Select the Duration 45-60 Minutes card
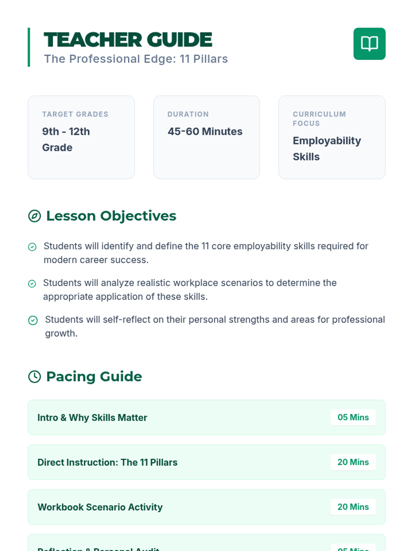The height and width of the screenshot is (551, 413). click(206, 137)
